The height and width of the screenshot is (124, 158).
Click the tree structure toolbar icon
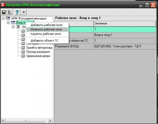pyautogui.click(x=10, y=12)
